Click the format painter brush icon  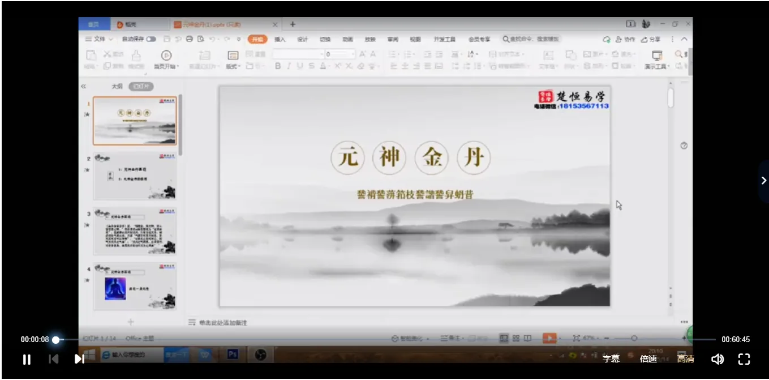(x=136, y=55)
